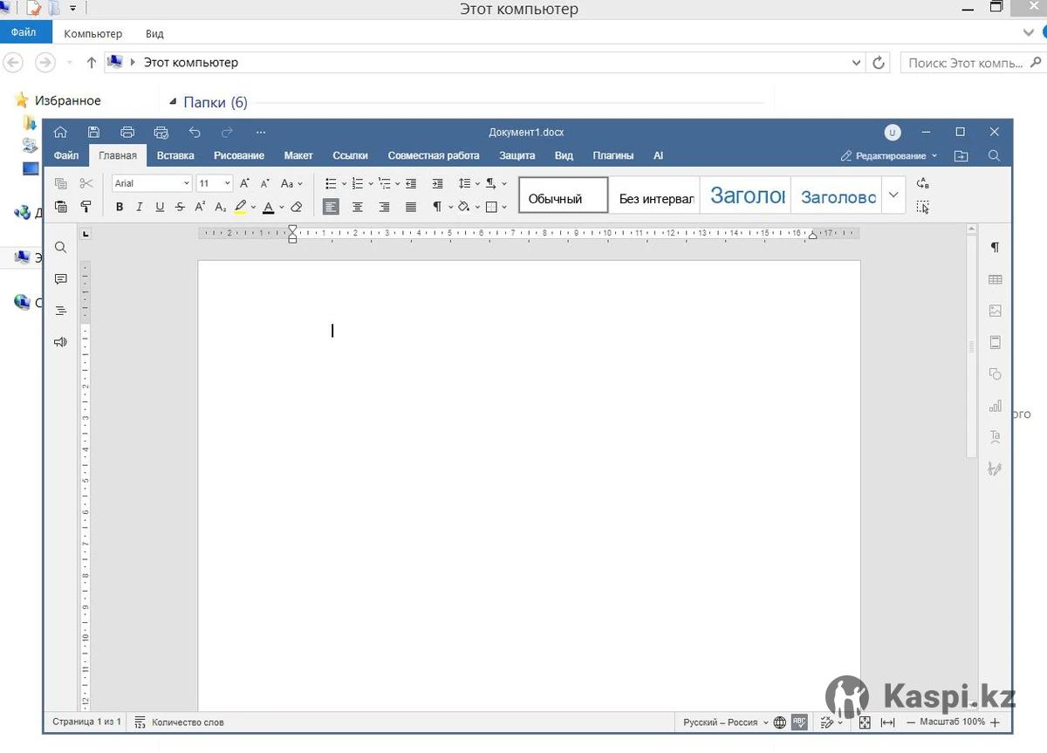Viewport: 1047px width, 753px height.
Task: Click the quick print icon in title bar
Action: click(161, 133)
